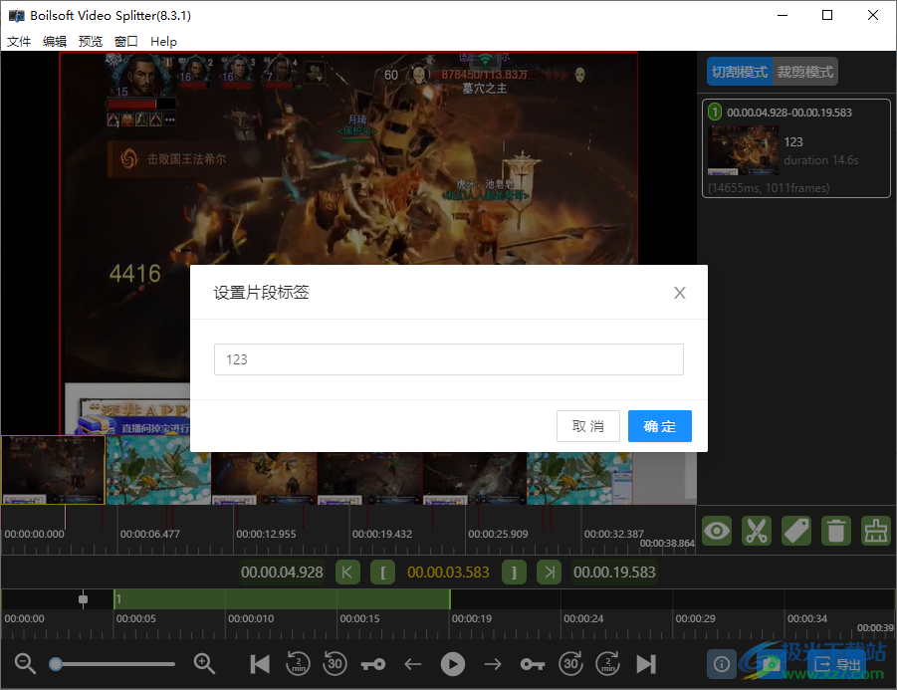This screenshot has height=690, width=897.
Task: Open the 编辑 menu
Action: point(55,41)
